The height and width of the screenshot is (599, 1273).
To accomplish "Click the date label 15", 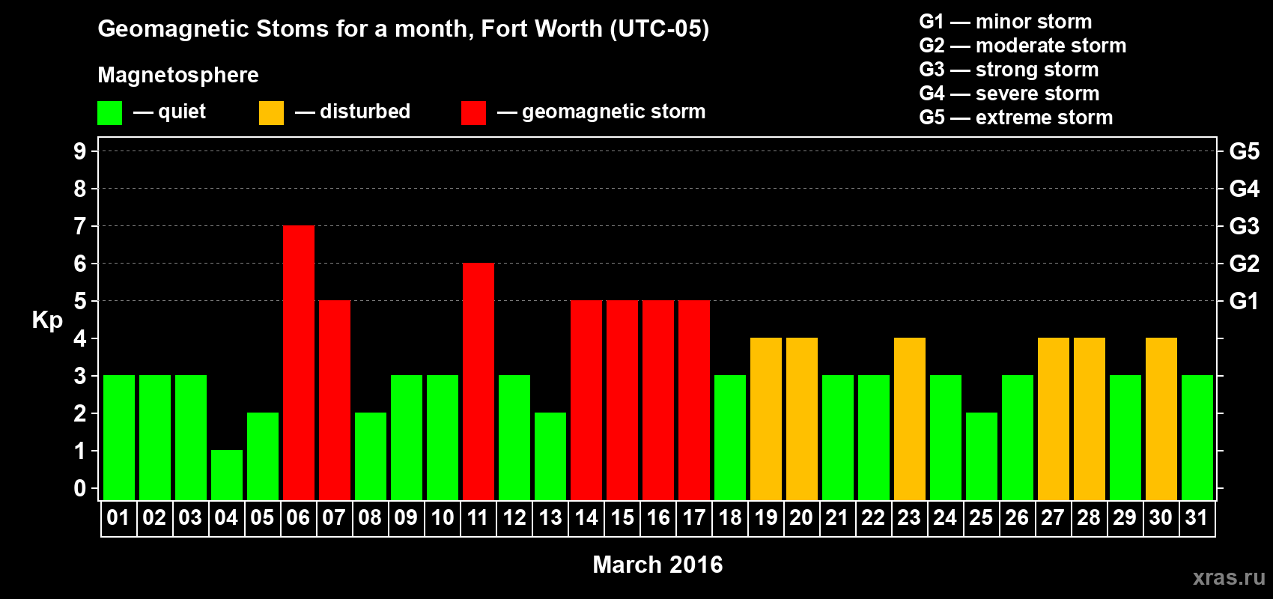I will coord(622,518).
